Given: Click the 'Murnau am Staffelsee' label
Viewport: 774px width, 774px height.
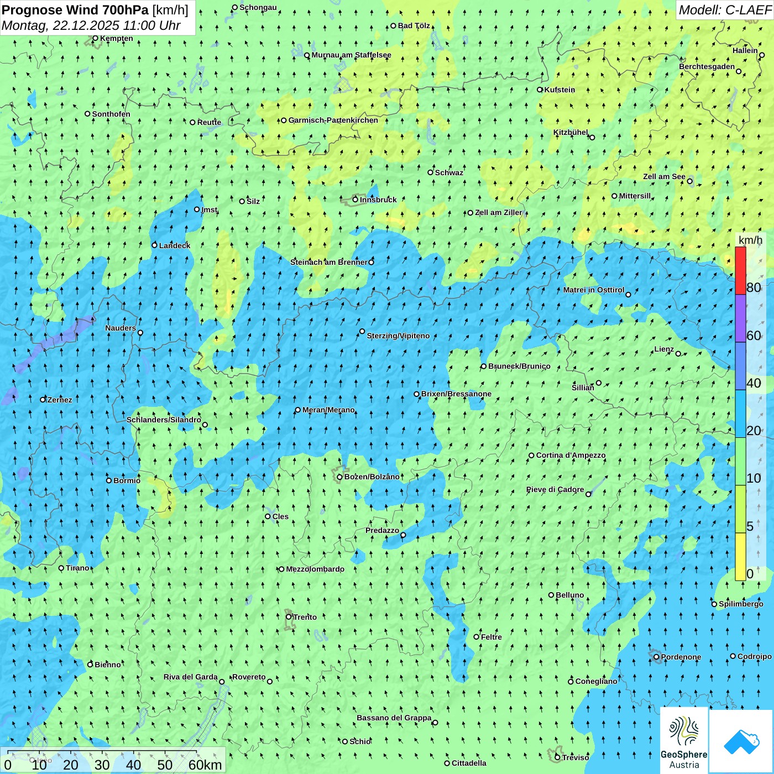Looking at the screenshot, I should click(x=351, y=55).
